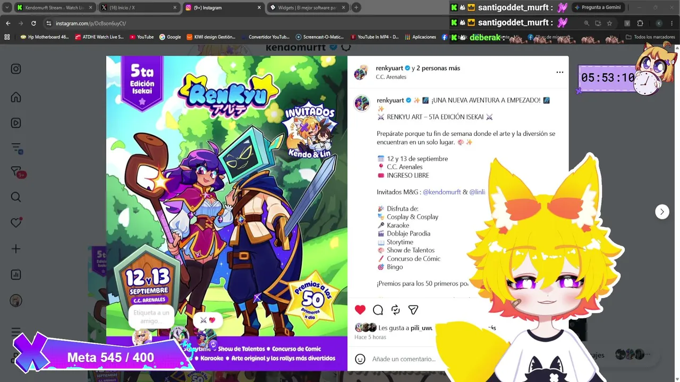Open a new browser tab
This screenshot has height=382, width=680.
tap(356, 7)
